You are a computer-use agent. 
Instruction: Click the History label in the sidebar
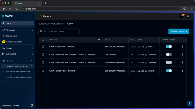(9, 61)
